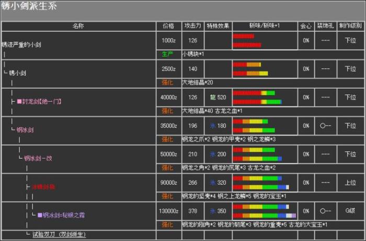This screenshot has width=366, height=241.
Task: Click the 钢龙的坚壳*4 materials line
Action: pos(234,196)
